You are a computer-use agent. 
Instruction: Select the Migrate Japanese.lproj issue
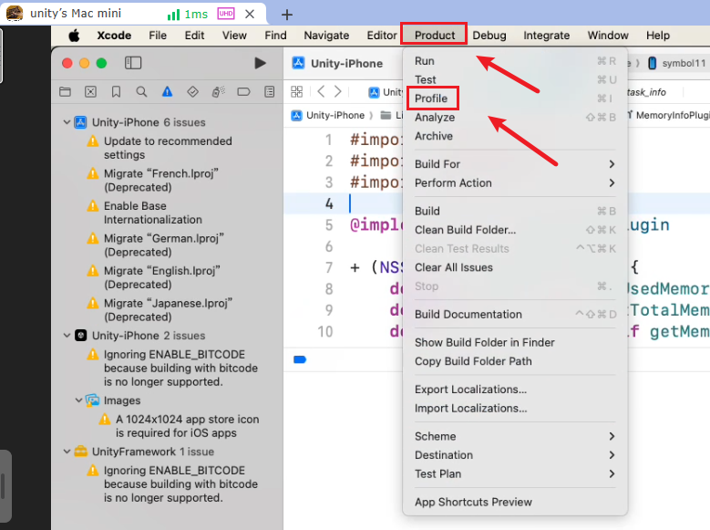click(168, 310)
